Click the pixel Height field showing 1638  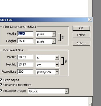(x=25, y=41)
